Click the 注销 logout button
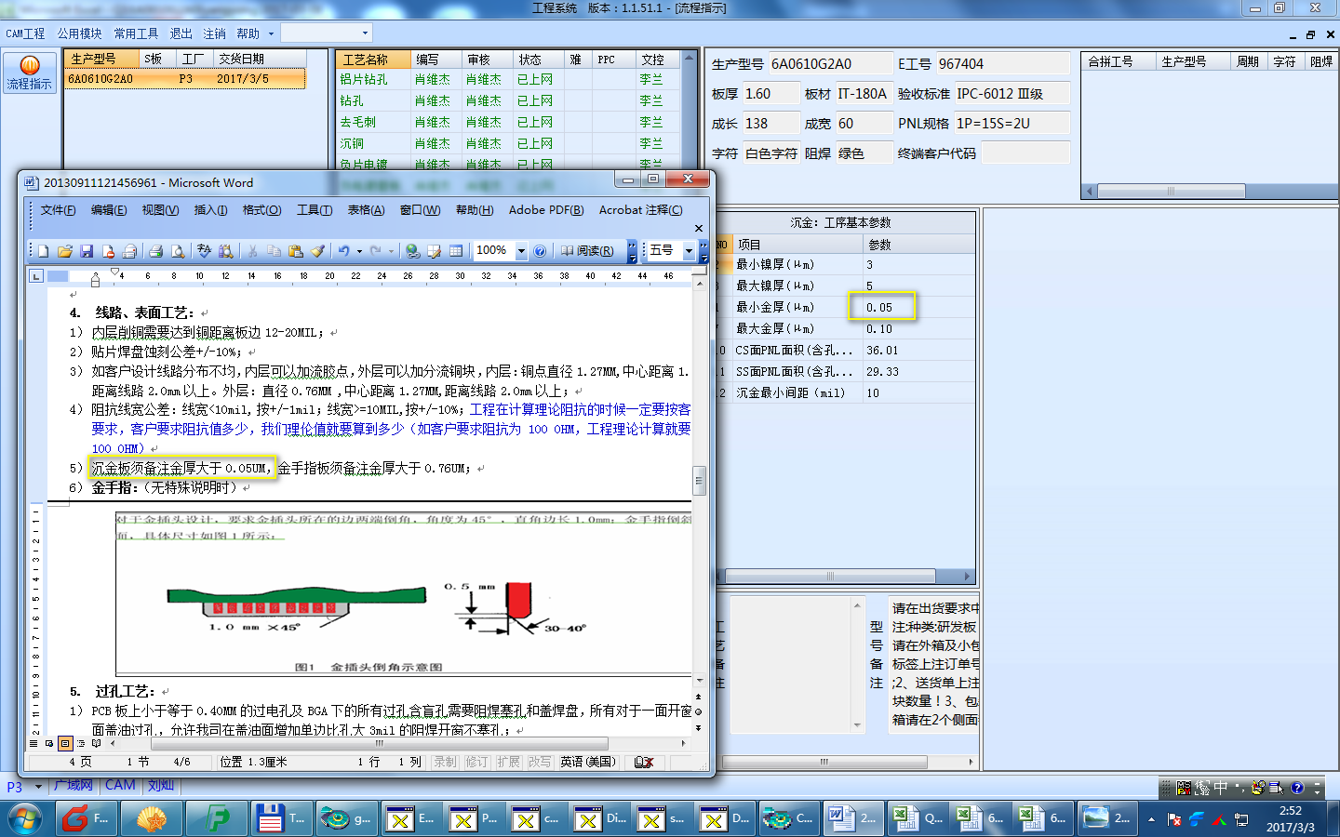The height and width of the screenshot is (837, 1340). tap(214, 33)
